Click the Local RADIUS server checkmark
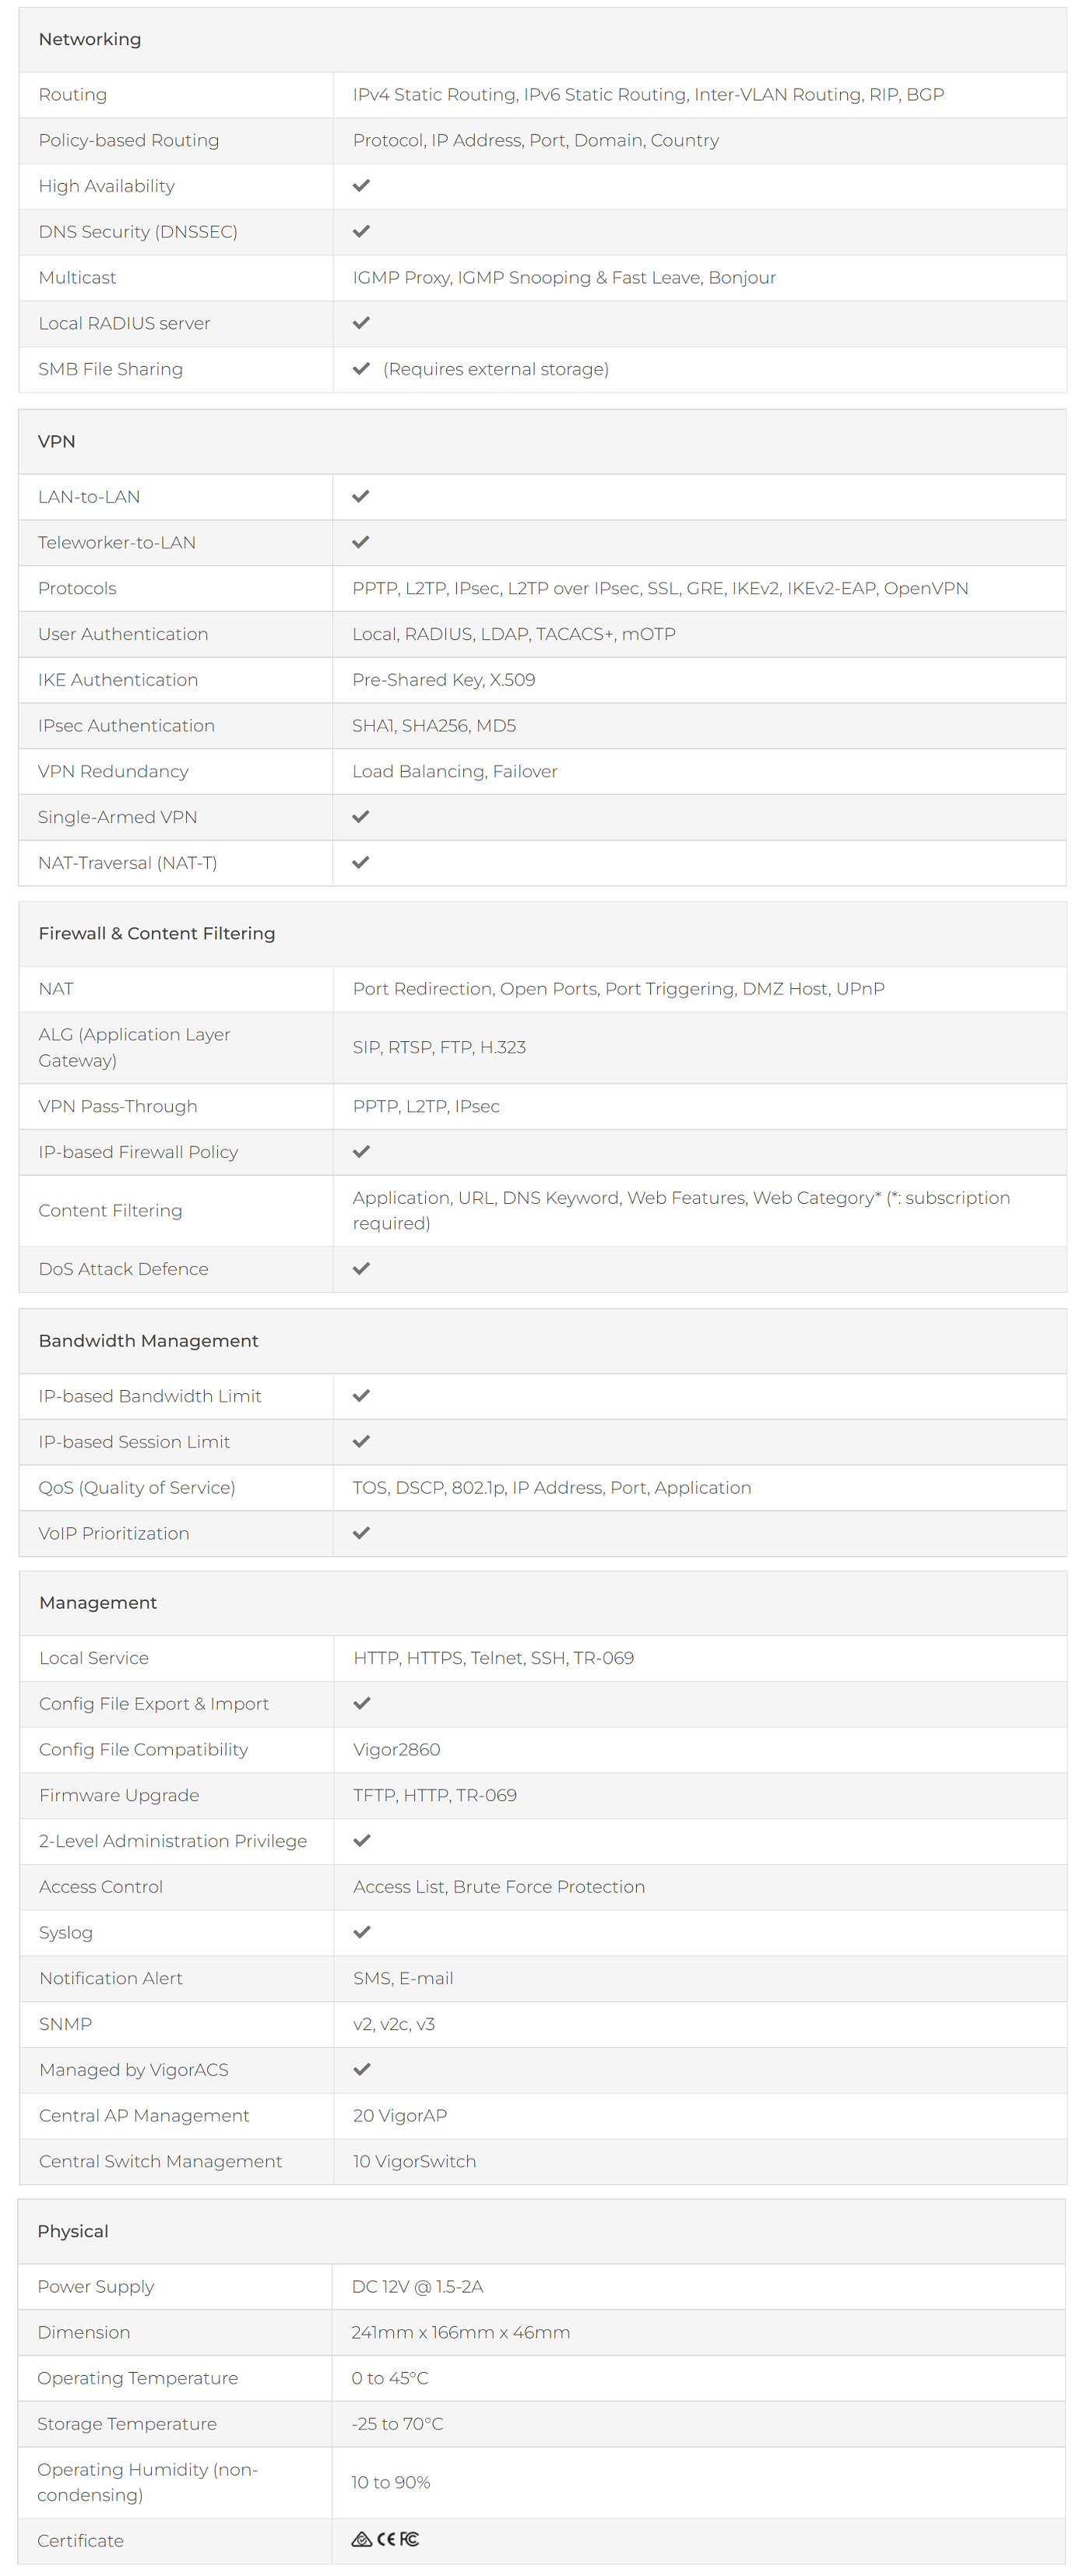1090x2576 pixels. pyautogui.click(x=362, y=323)
